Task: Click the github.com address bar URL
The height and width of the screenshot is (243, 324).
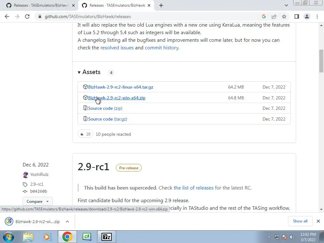Action: (x=88, y=16)
